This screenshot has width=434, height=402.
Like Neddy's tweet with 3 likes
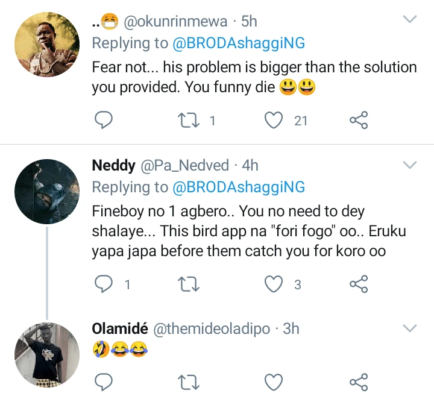pyautogui.click(x=275, y=284)
